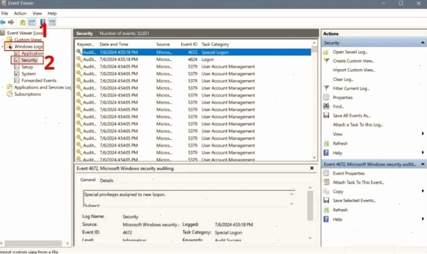Expand Security section Help submenu arrow
The width and height of the screenshot is (427, 254).
pyautogui.click(x=422, y=152)
